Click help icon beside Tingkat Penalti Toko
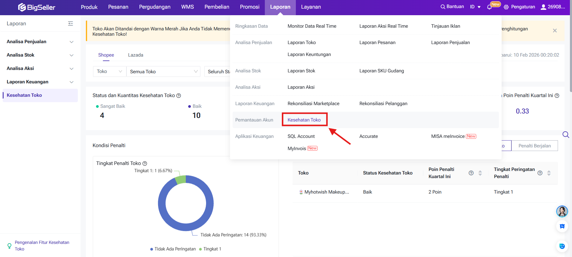The height and width of the screenshot is (257, 572). click(145, 163)
